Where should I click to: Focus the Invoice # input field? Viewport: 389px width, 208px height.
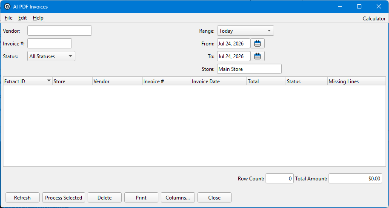pos(50,44)
